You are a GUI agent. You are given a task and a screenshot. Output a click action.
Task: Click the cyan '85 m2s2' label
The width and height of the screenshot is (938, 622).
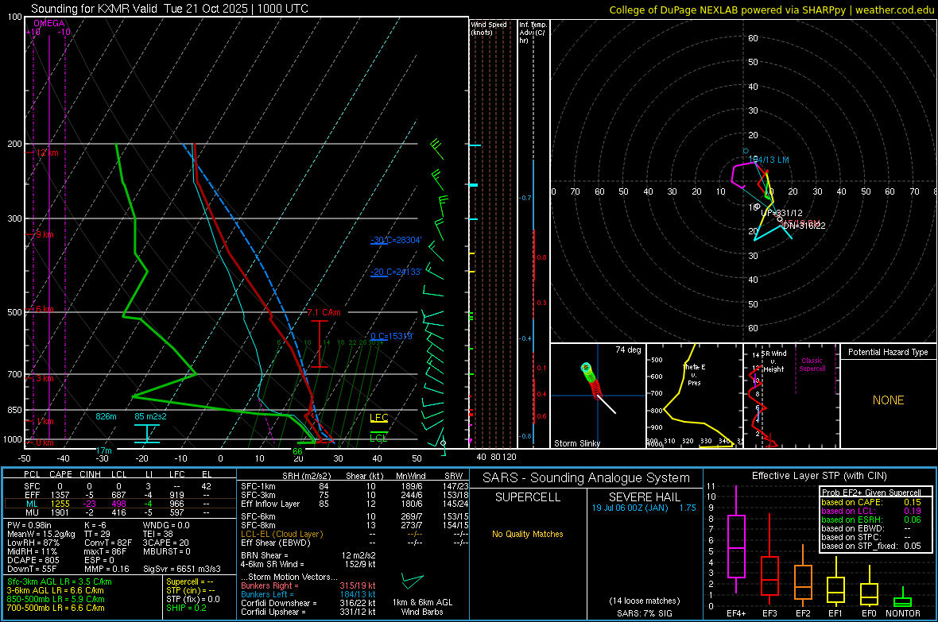pos(151,416)
